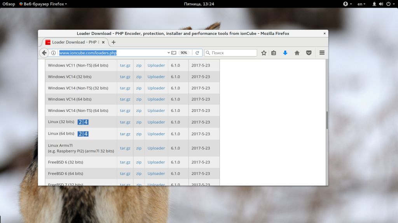Bookmark this page with the star icon
Viewport: 398px width, 223px height.
264,53
